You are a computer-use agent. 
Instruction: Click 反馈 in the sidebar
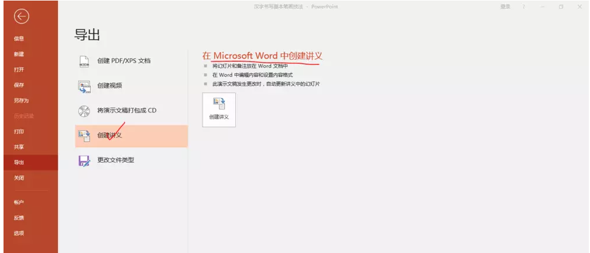tap(19, 218)
